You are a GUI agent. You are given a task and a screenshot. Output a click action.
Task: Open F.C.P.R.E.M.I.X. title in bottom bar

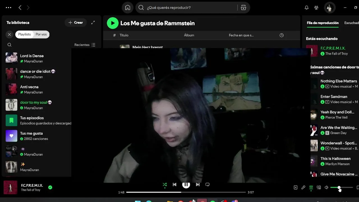tap(32, 185)
